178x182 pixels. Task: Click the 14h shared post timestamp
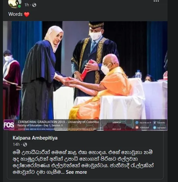(x=16, y=144)
